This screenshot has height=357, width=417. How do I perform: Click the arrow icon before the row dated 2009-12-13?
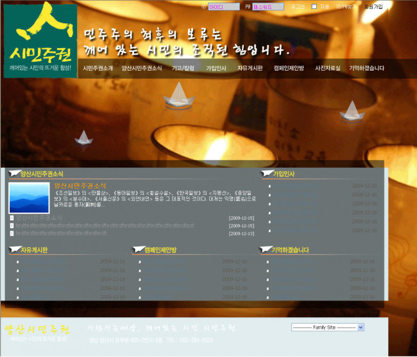[12, 233]
